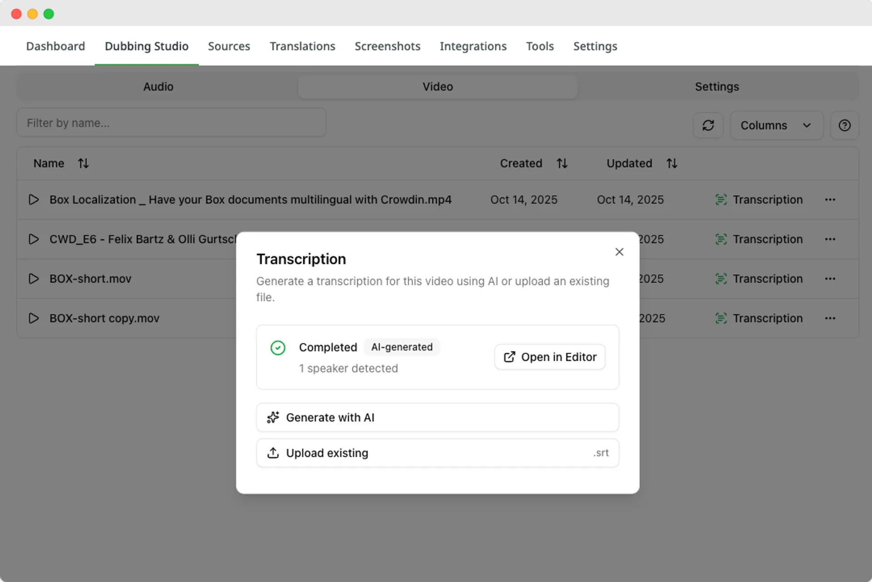Switch to the Audio tab
Image resolution: width=872 pixels, height=582 pixels.
(158, 87)
